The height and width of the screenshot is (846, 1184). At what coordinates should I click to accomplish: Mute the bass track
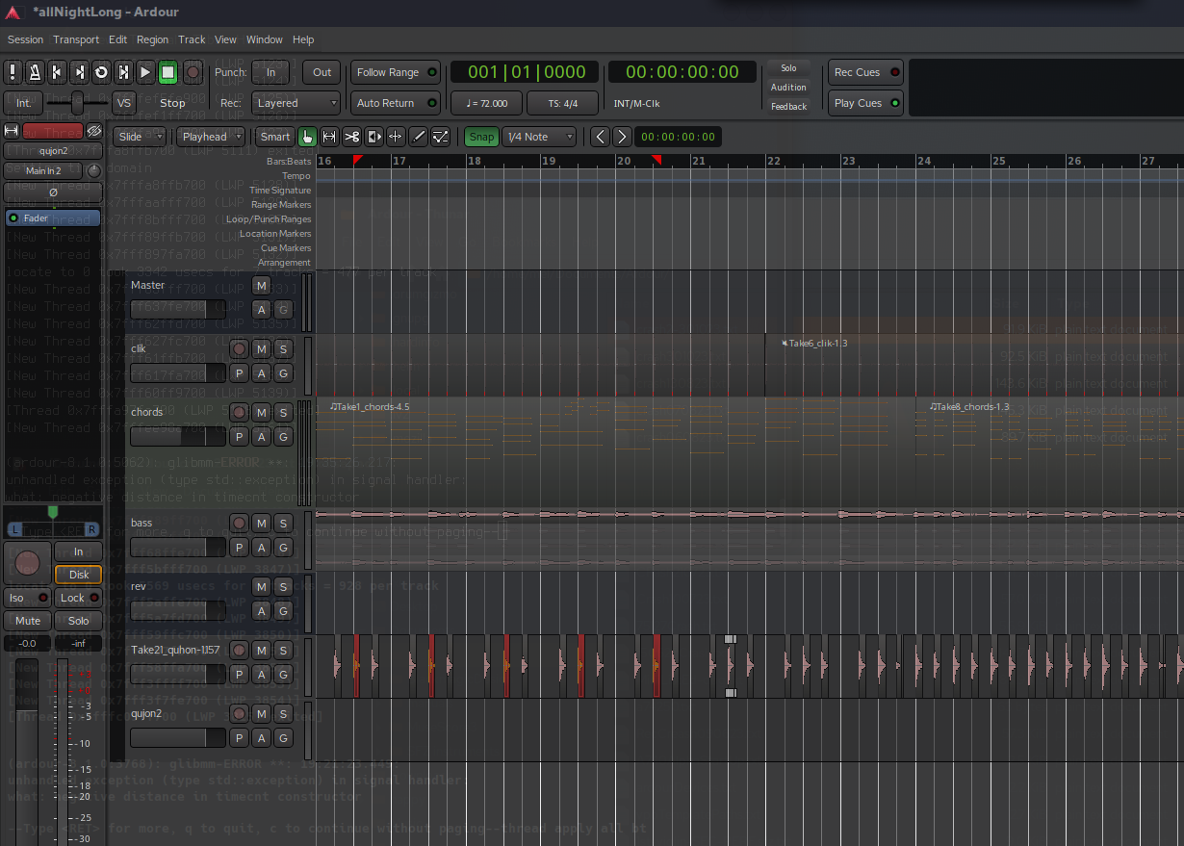(261, 523)
